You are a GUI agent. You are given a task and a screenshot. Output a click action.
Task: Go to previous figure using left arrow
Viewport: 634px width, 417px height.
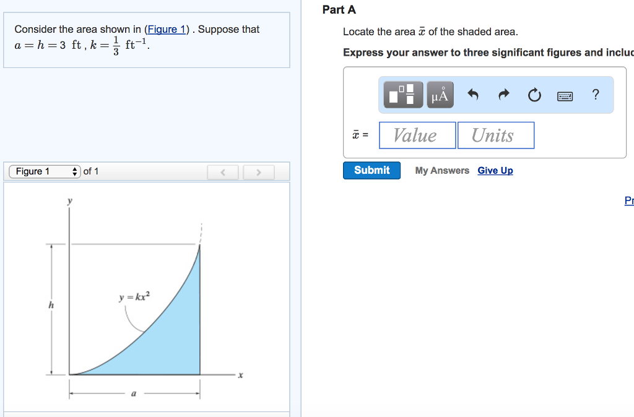click(x=223, y=171)
